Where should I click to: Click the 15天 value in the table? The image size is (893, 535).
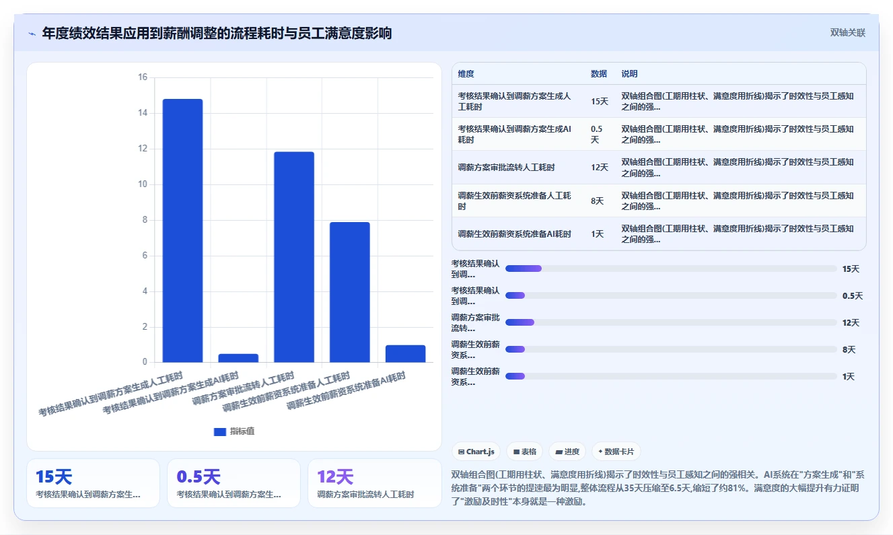click(599, 102)
